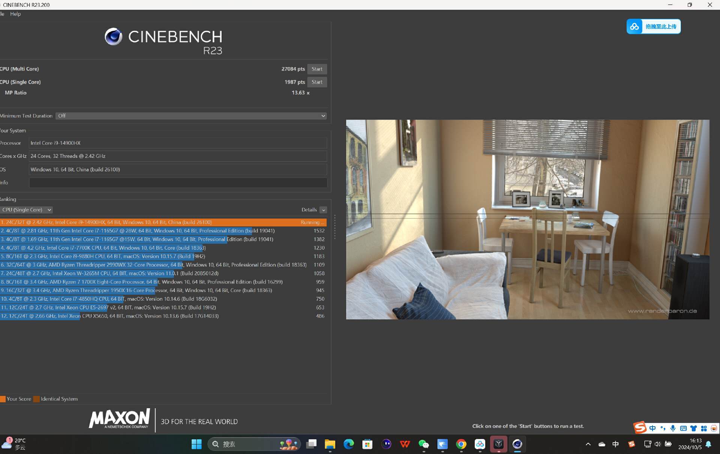The image size is (720, 454).
Task: Open the Help menu
Action: [15, 14]
